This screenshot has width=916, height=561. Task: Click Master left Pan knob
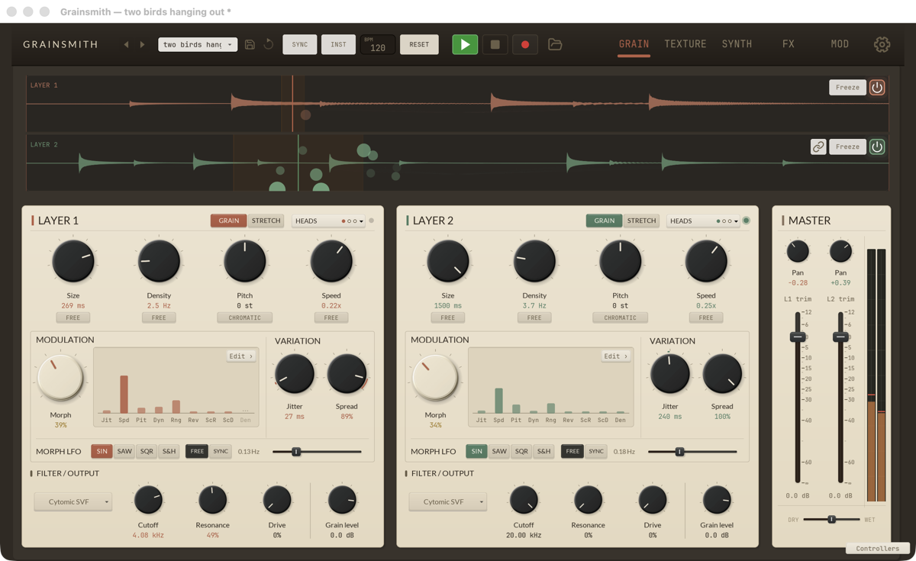pos(798,251)
